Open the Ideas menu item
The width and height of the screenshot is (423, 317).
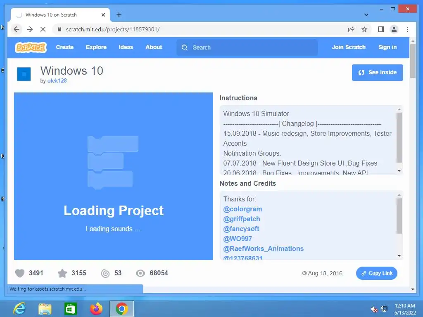(126, 47)
